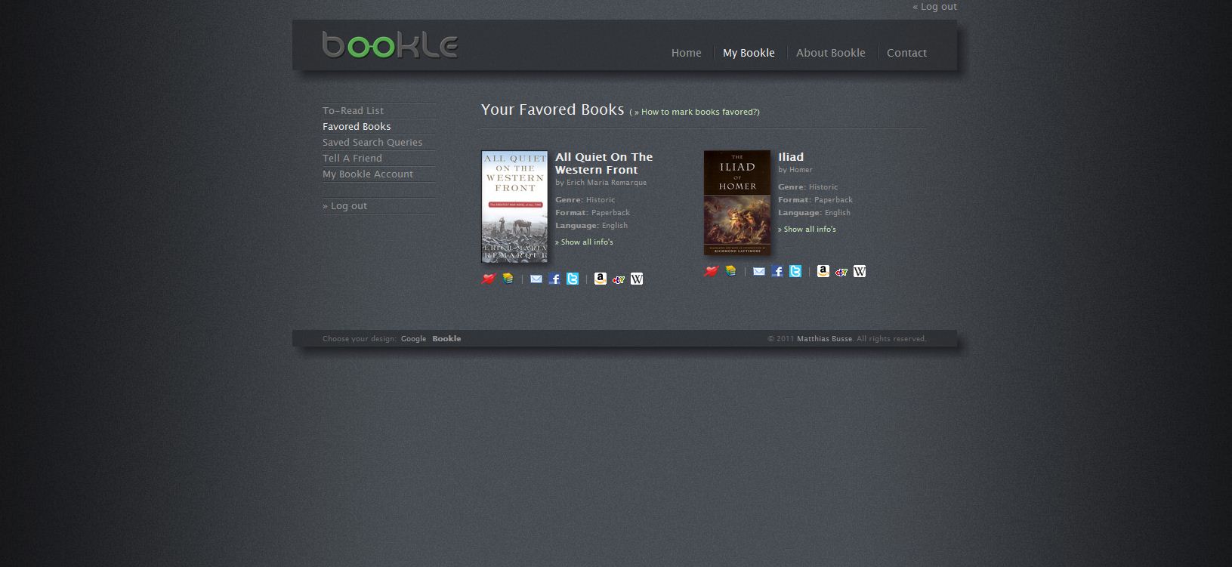Go to the Home navigation item

[687, 53]
